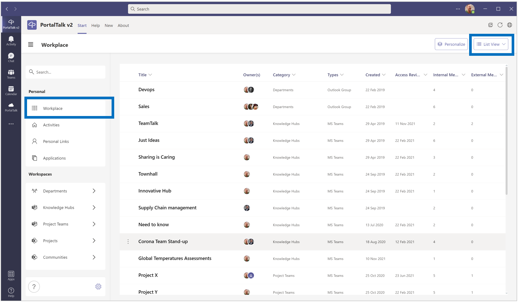Open Global Temperatures Assessments workspace
The height and width of the screenshot is (303, 519).
(175, 258)
